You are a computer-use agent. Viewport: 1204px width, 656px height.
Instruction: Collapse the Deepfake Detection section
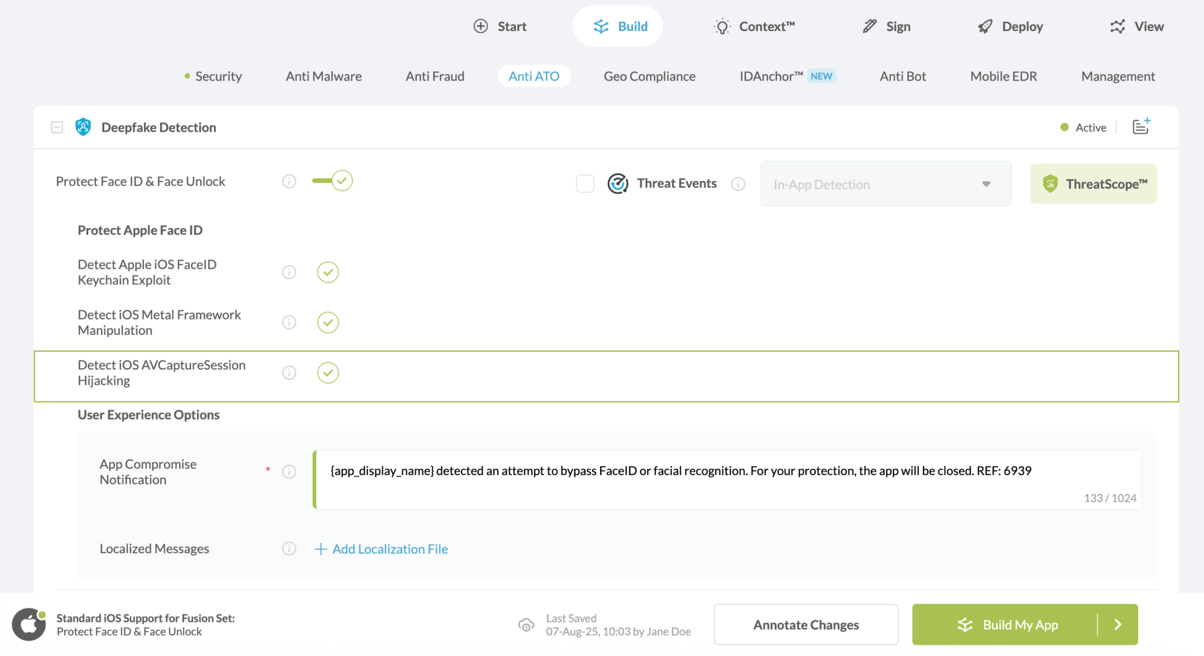pyautogui.click(x=57, y=127)
